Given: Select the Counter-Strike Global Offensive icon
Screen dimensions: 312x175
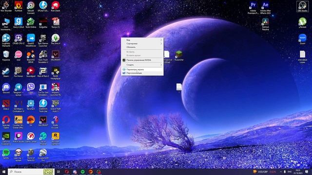Looking at the screenshot, I should click(19, 122).
